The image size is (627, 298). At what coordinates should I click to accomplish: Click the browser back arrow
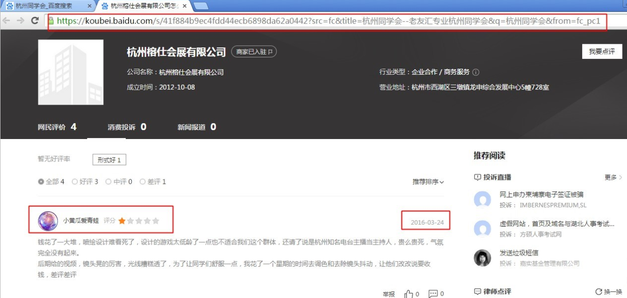[x=7, y=20]
